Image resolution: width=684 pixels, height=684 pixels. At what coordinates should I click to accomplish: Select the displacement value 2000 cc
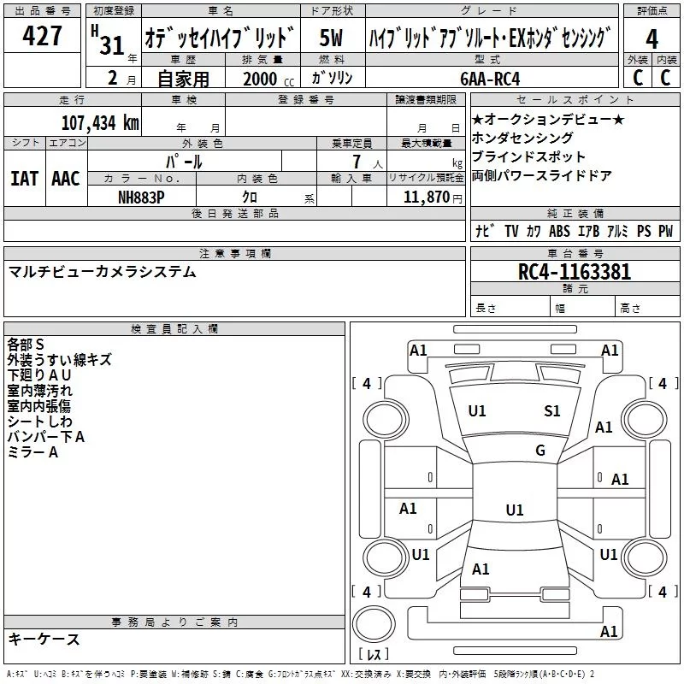268,79
